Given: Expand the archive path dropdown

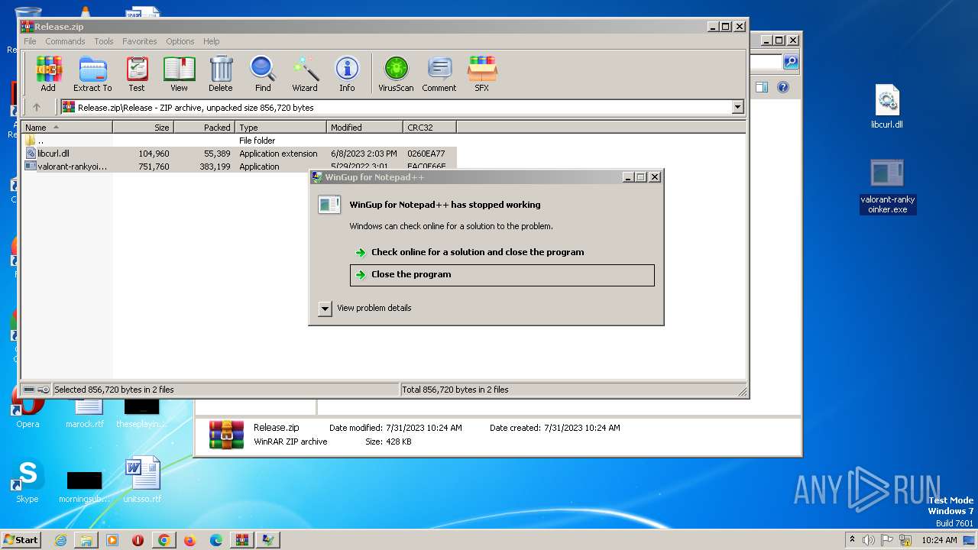Looking at the screenshot, I should point(738,108).
